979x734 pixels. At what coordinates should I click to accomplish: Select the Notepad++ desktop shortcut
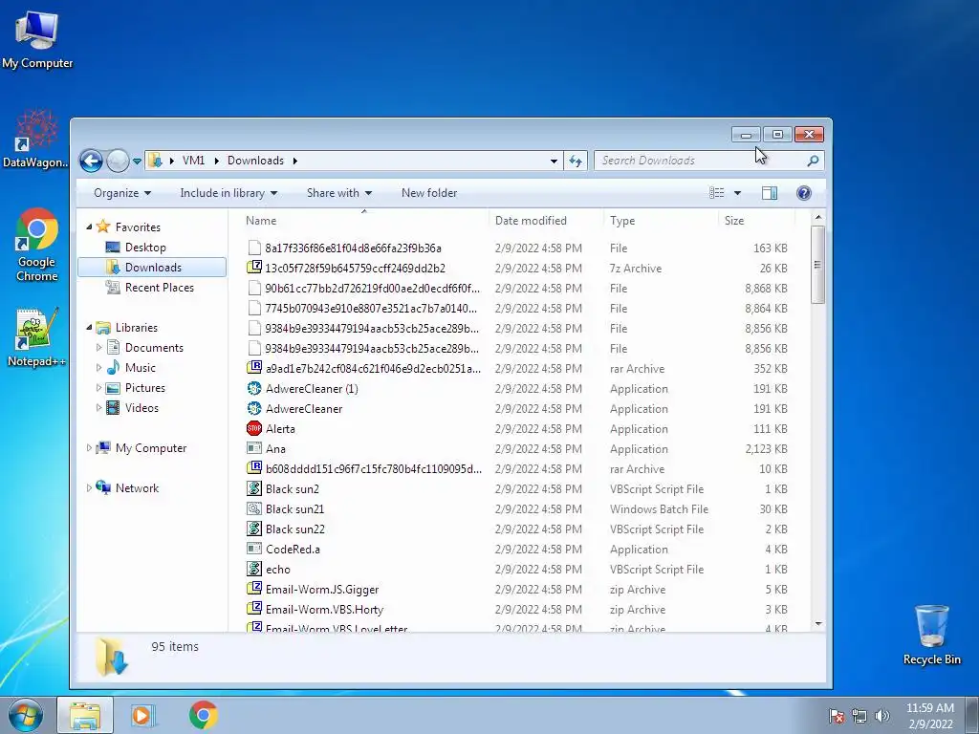pos(36,337)
